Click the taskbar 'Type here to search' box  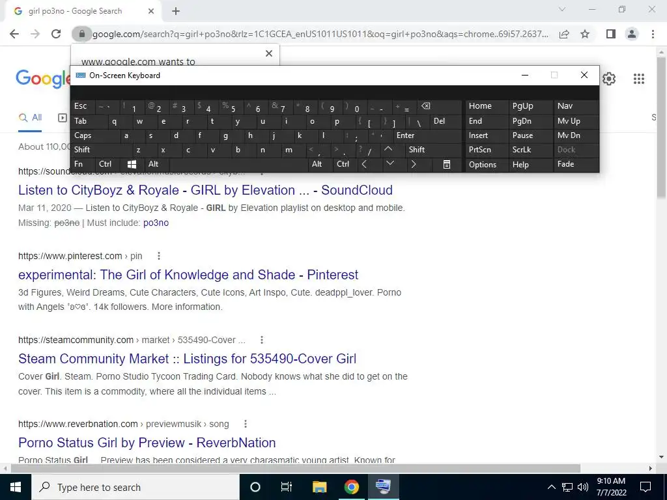(135, 487)
